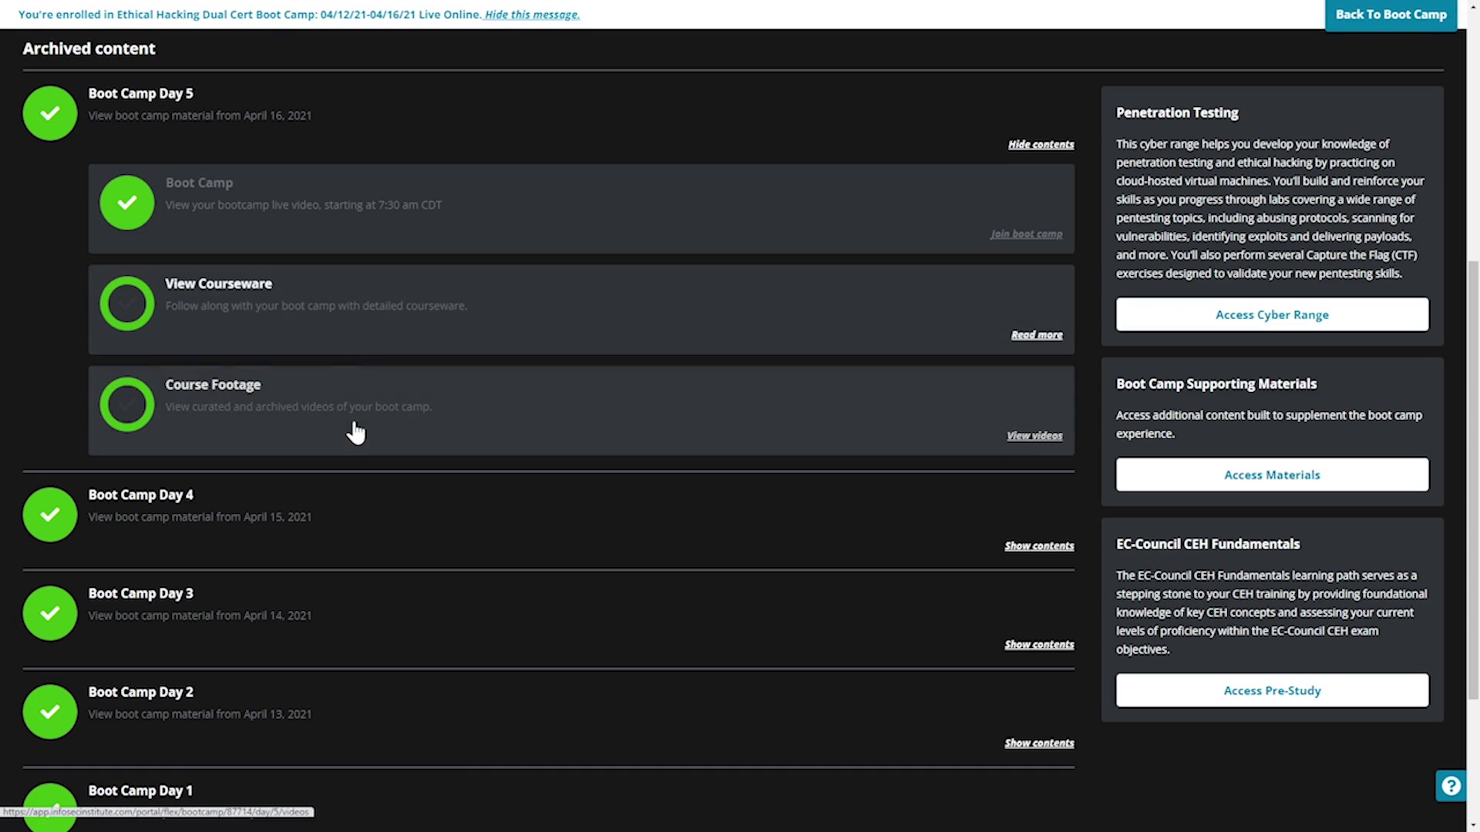Viewport: 1480px width, 832px height.
Task: Expand Boot Camp Day 4 contents
Action: pyautogui.click(x=1039, y=546)
